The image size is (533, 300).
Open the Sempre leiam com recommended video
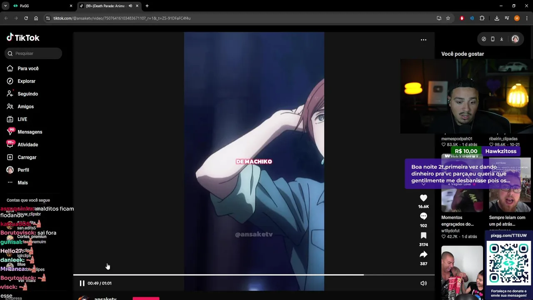(x=510, y=185)
